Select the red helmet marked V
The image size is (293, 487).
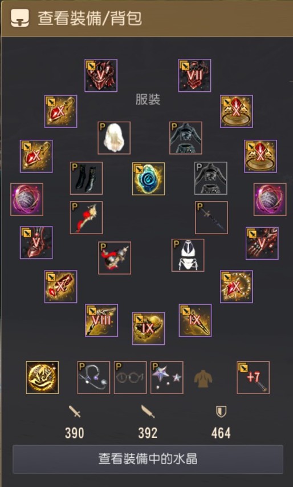click(x=101, y=75)
